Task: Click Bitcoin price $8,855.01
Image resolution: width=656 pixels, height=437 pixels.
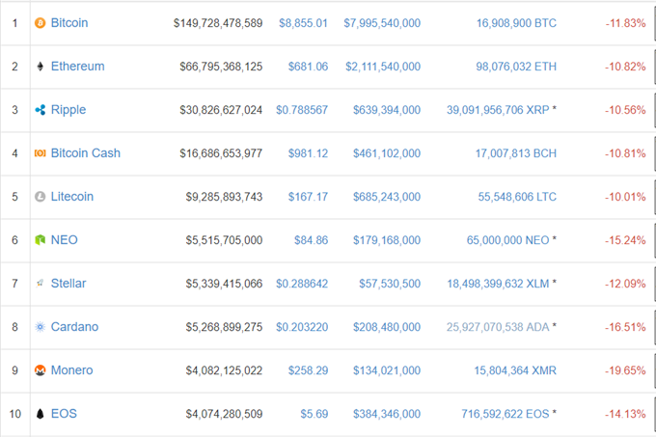Action: [x=303, y=23]
